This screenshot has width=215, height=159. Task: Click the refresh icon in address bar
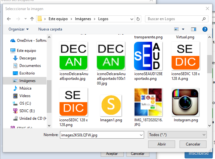[x=138, y=19]
